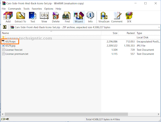Viewport: 161px width, 122px height.
Task: Click the JPG File type cell
Action: pos(141,46)
